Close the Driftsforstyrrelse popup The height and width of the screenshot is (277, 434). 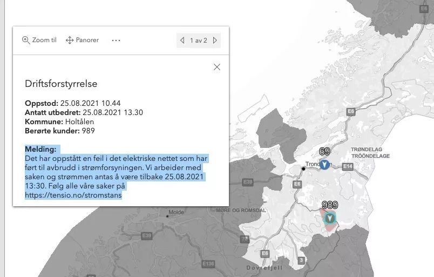pyautogui.click(x=217, y=67)
